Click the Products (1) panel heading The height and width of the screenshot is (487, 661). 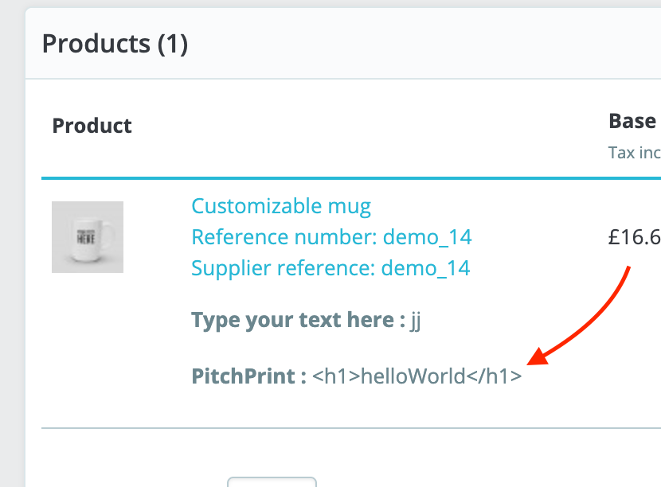click(115, 44)
